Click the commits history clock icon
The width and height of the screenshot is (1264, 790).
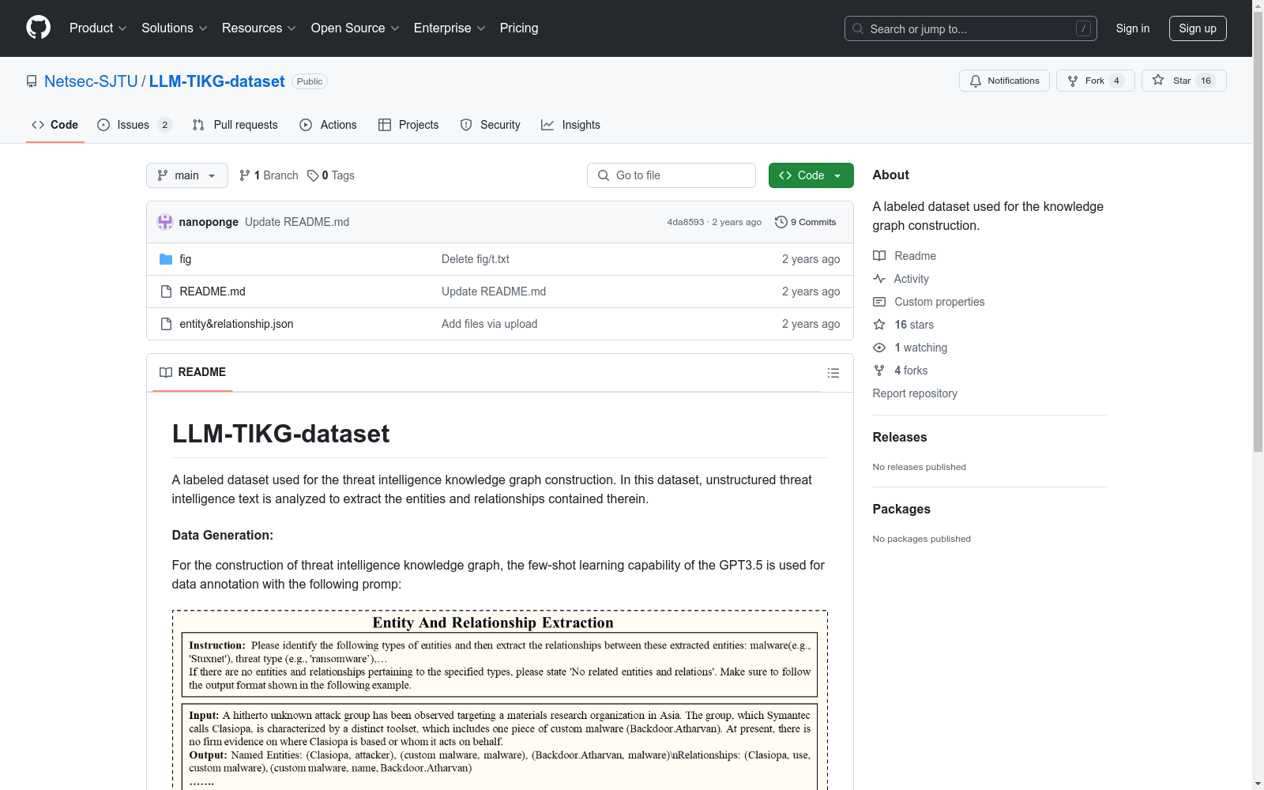(x=781, y=222)
